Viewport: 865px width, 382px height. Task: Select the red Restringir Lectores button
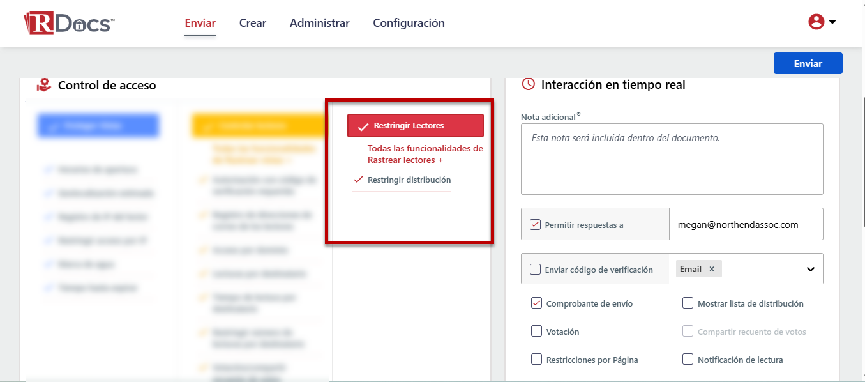[x=415, y=126]
